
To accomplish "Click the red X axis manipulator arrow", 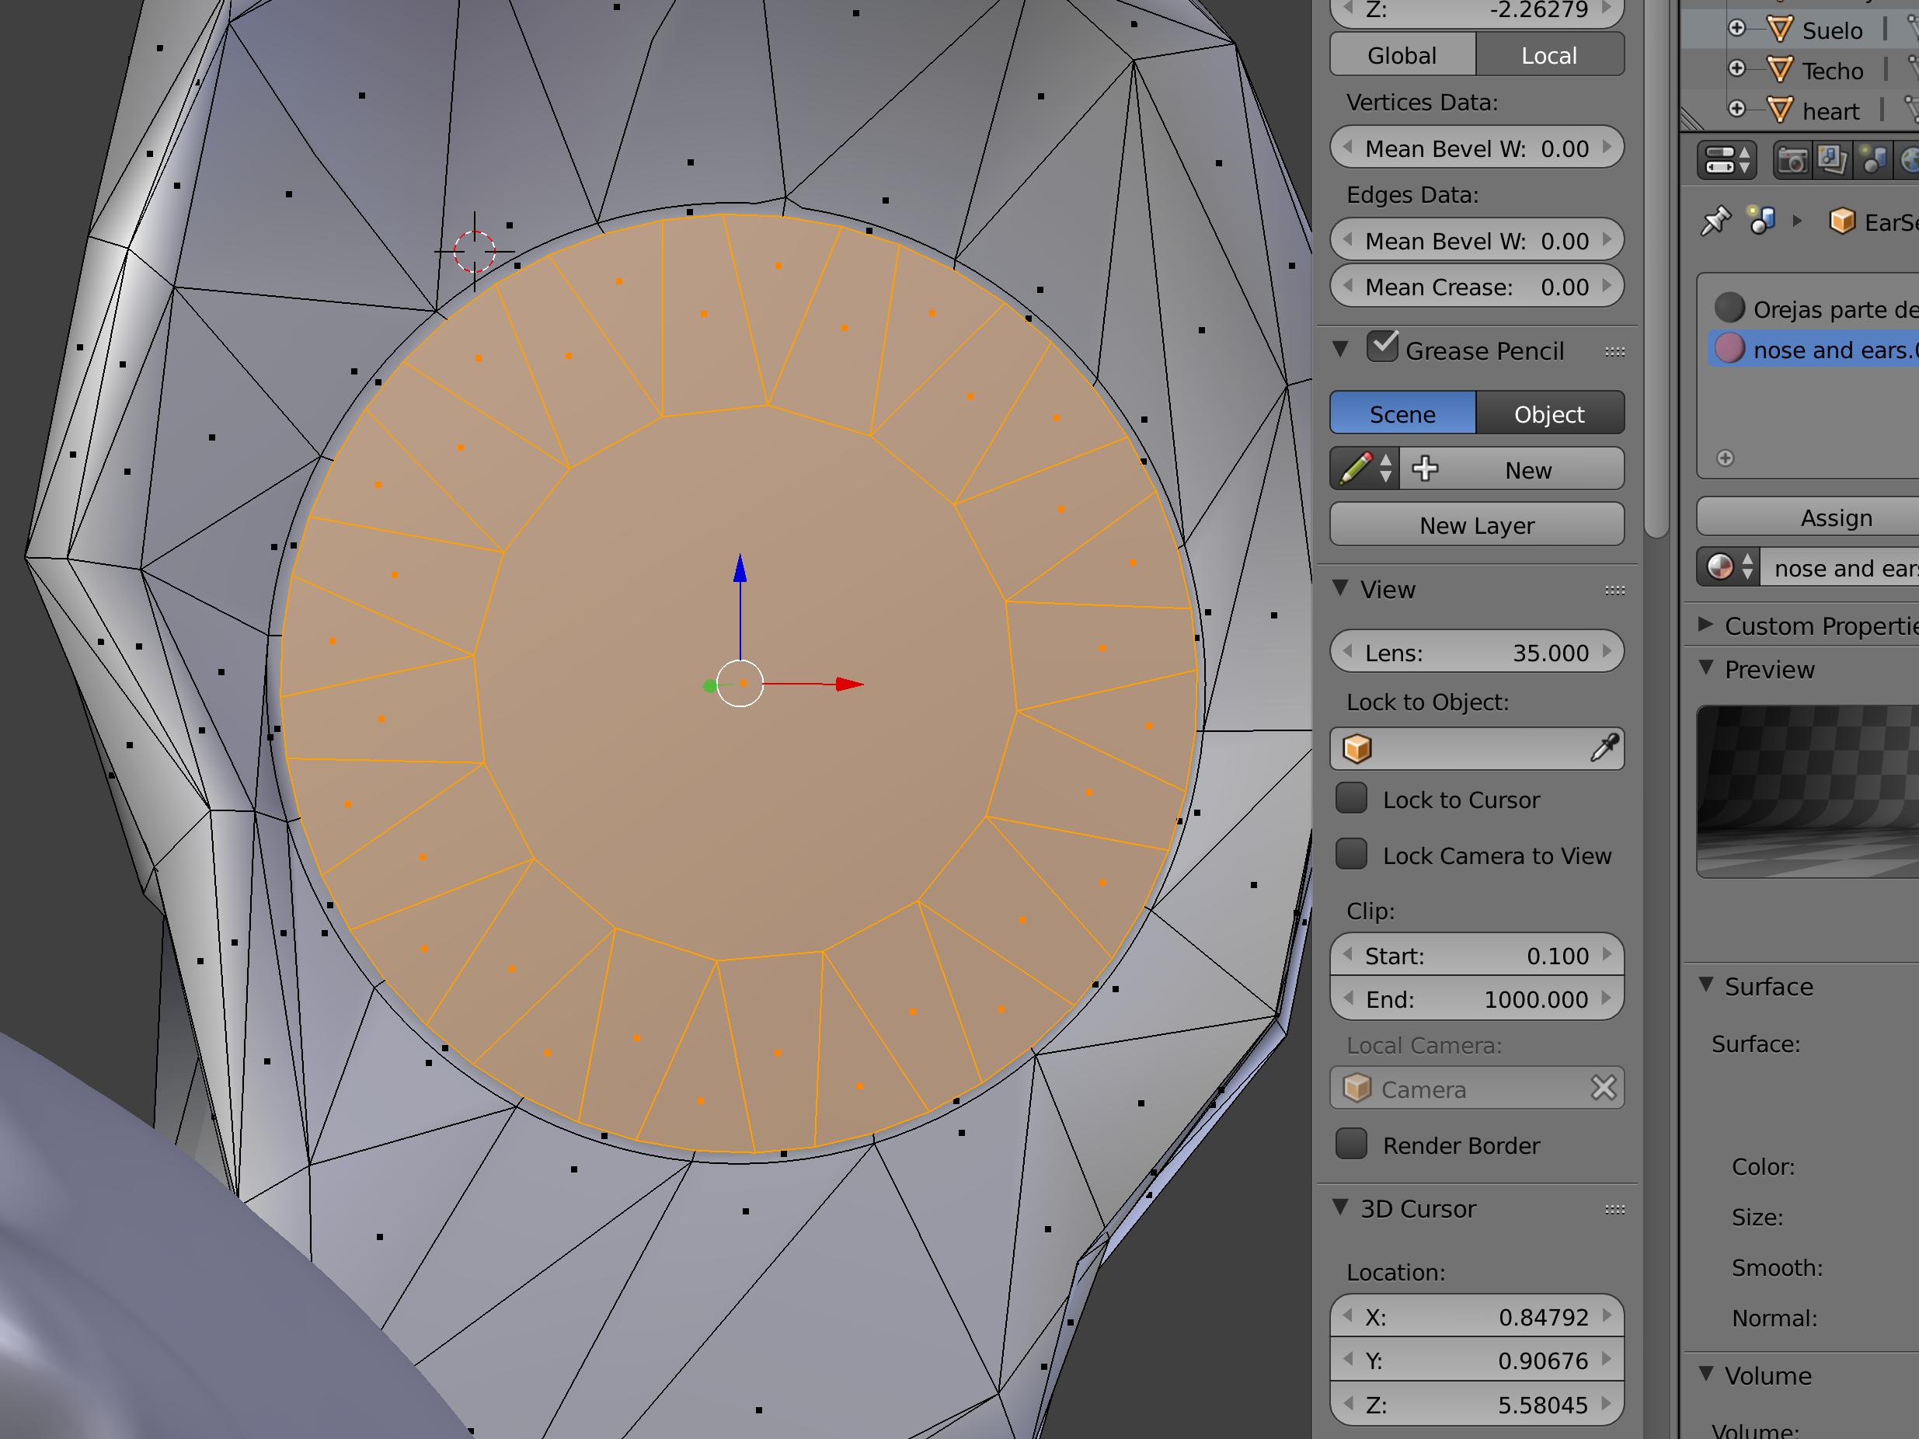I will tap(848, 685).
